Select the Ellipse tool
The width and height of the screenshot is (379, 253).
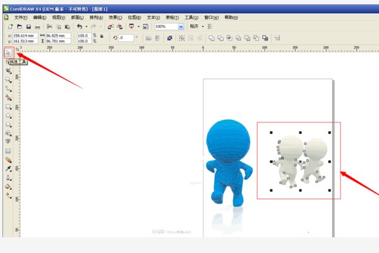click(x=8, y=115)
